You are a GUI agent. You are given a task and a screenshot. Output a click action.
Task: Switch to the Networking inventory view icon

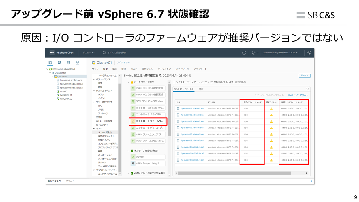[78, 63]
